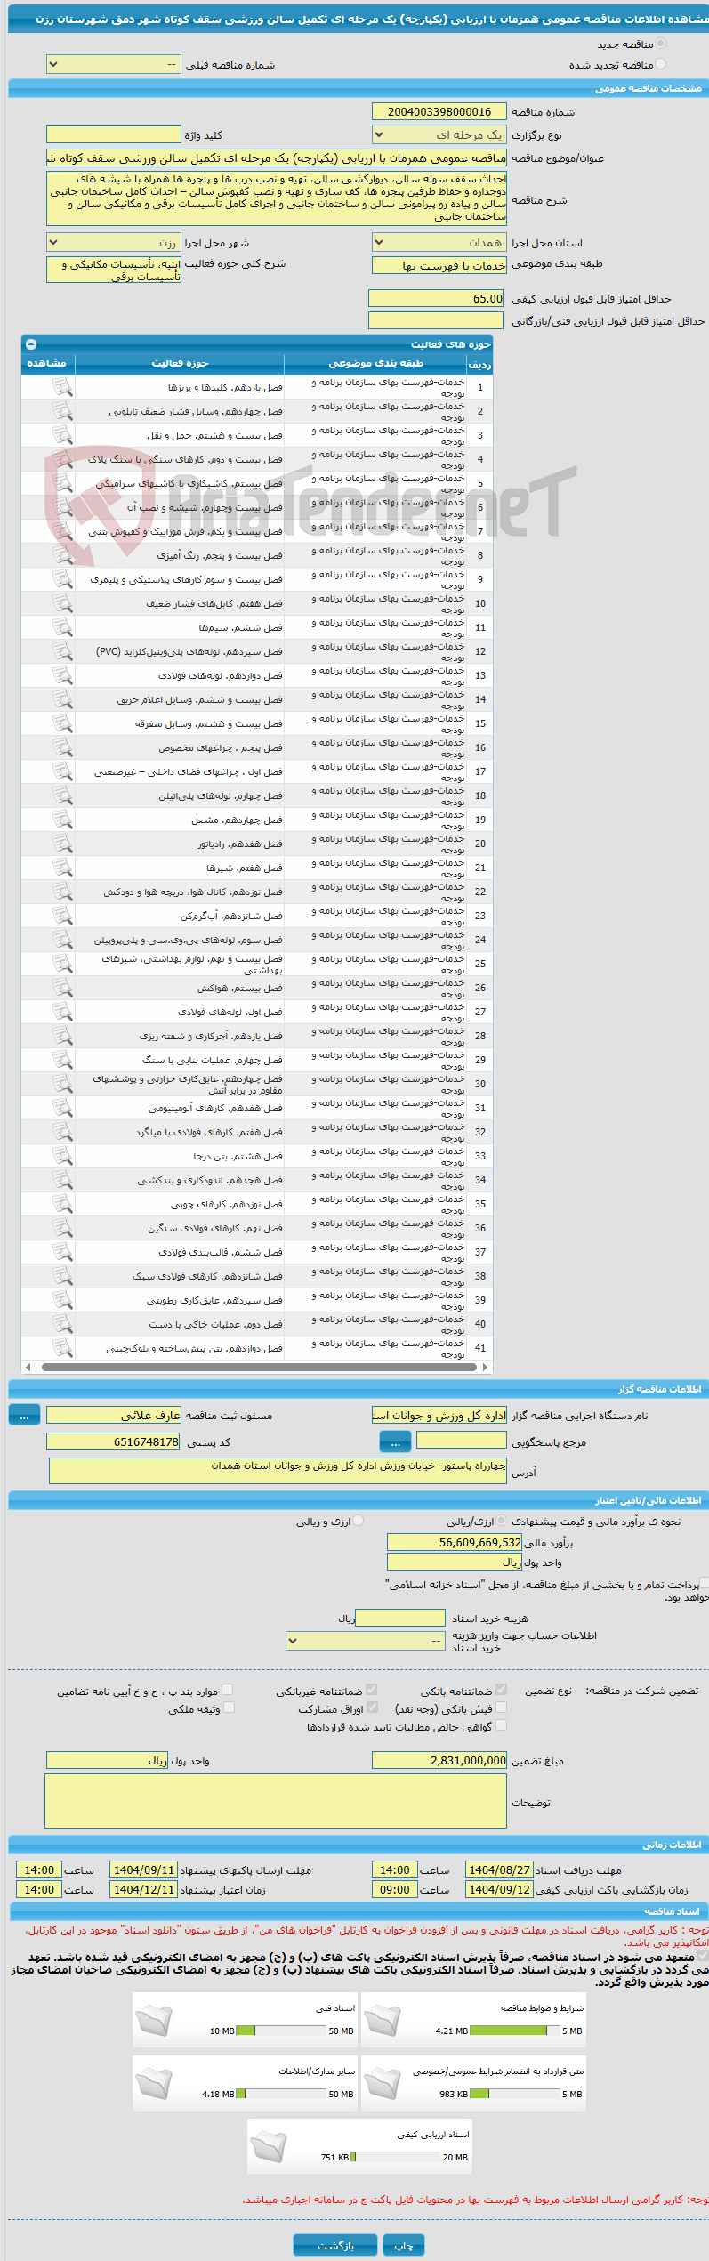Toggle the فیش بانکی (وجه نقد) checkbox

[x=501, y=1707]
